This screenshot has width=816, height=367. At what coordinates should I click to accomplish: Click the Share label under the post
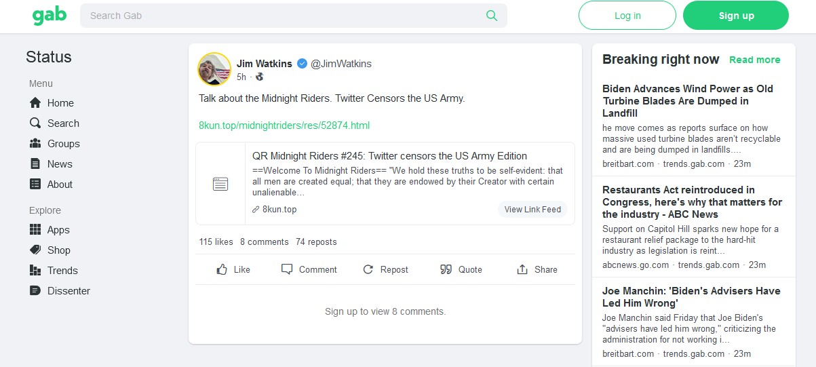point(546,269)
